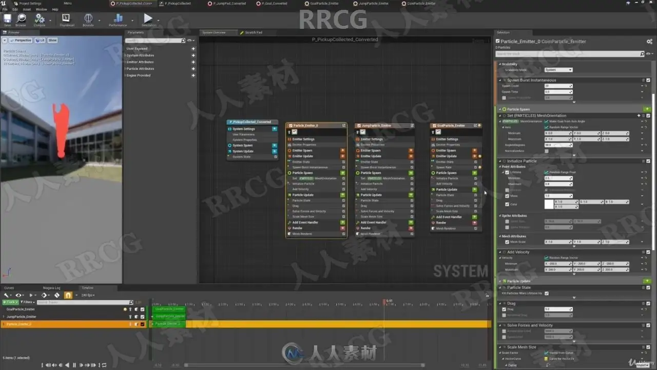657x370 pixels.
Task: Toggle the timeline loop button
Action: pos(104,365)
